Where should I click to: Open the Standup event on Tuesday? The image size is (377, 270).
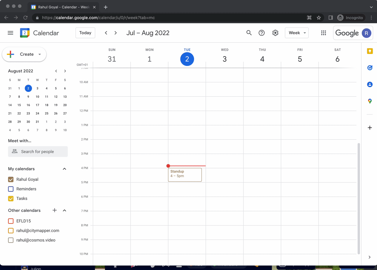185,175
